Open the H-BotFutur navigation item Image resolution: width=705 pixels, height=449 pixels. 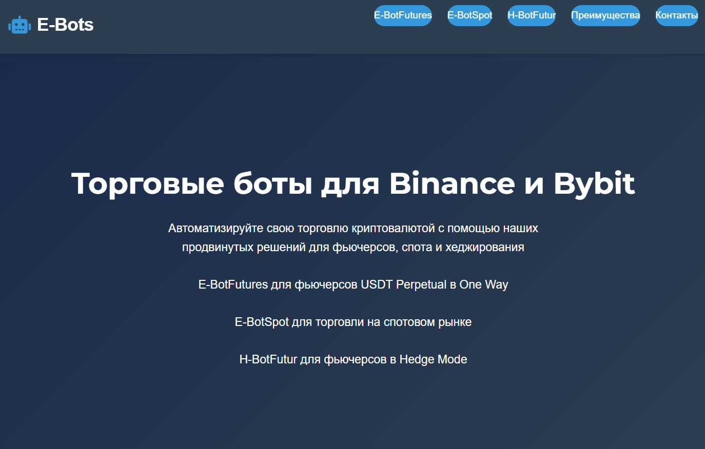(x=532, y=15)
